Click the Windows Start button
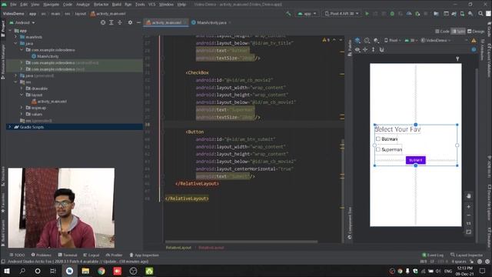 pyautogui.click(x=6, y=271)
